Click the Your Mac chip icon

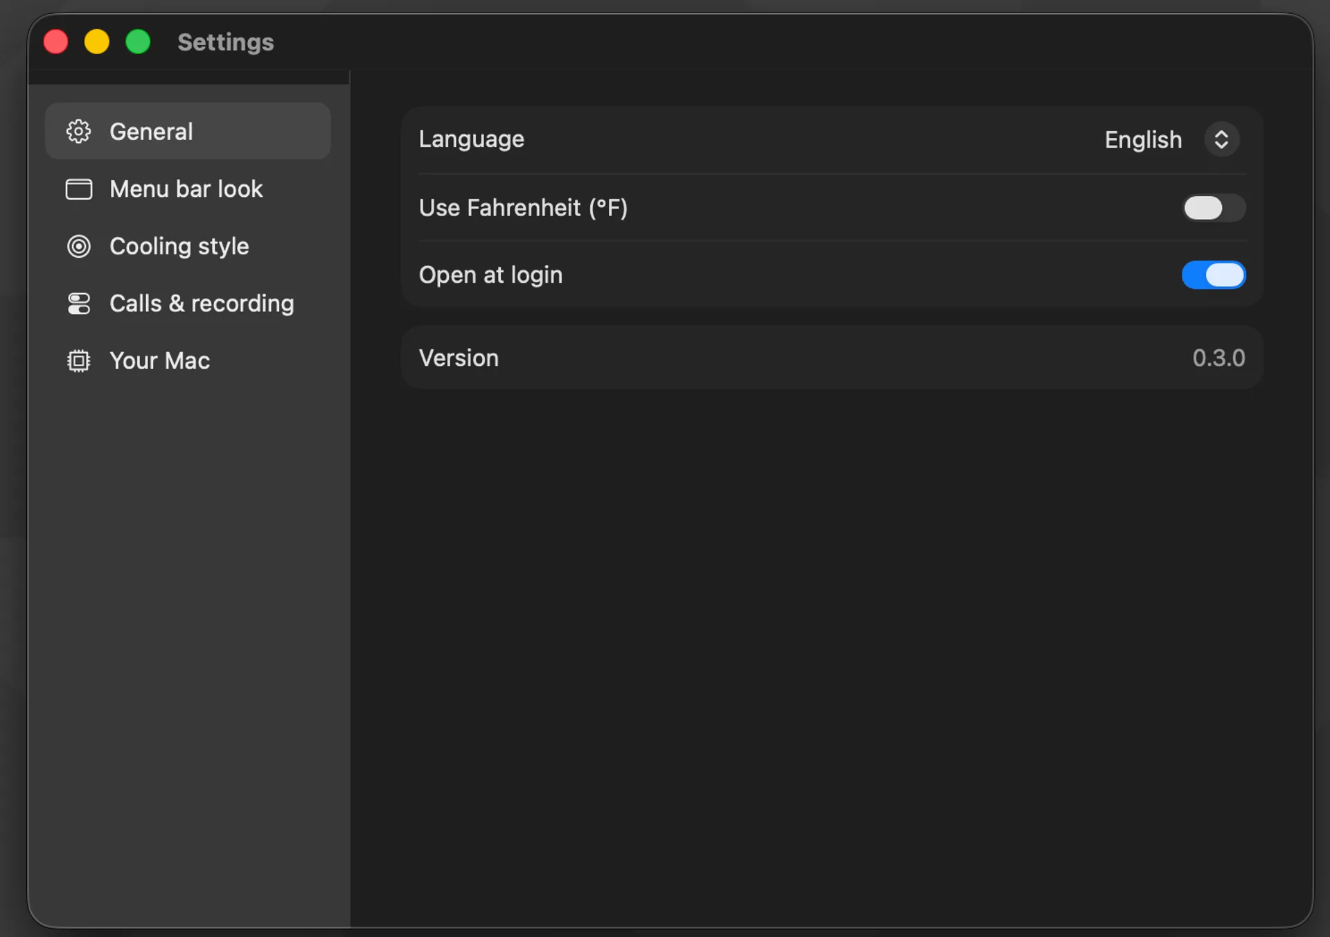pos(78,361)
